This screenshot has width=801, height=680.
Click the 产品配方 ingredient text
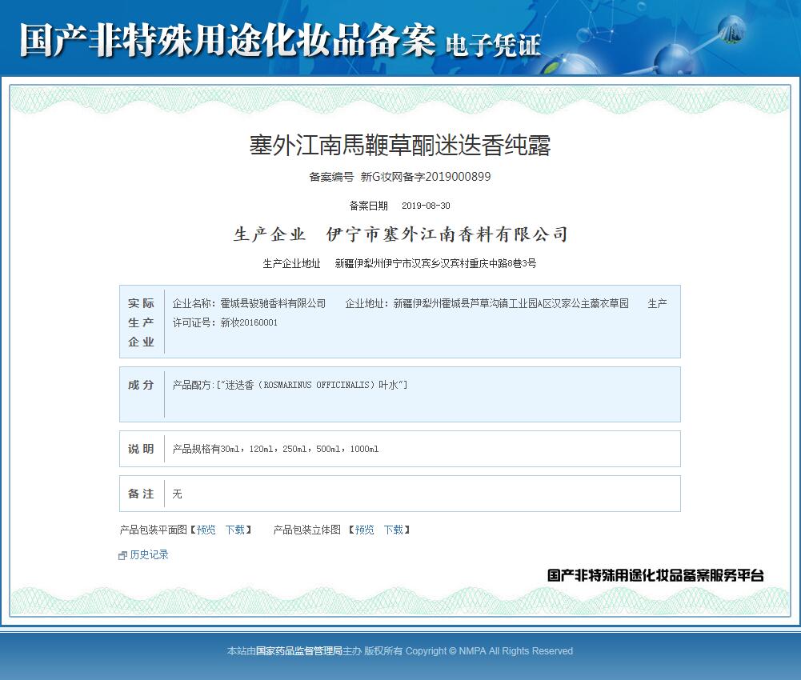[290, 386]
